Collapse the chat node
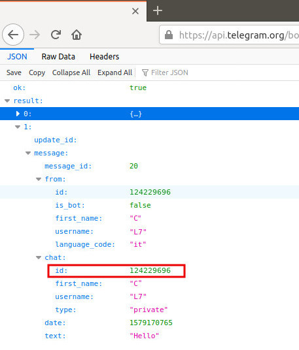The width and height of the screenshot is (299, 350). (x=39, y=257)
